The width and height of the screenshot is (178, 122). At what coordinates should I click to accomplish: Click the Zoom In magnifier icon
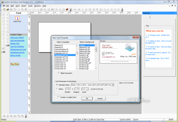click(x=57, y=9)
